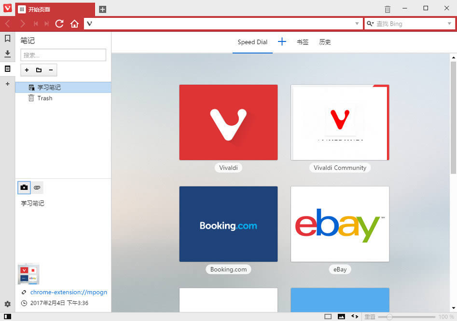Open the Vivaldi menu logo button

click(8, 8)
